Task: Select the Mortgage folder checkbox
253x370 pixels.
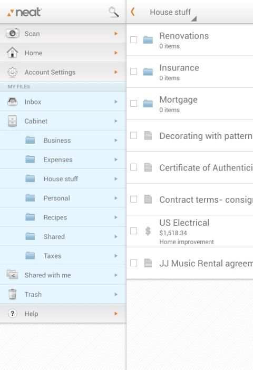Action: [x=133, y=103]
